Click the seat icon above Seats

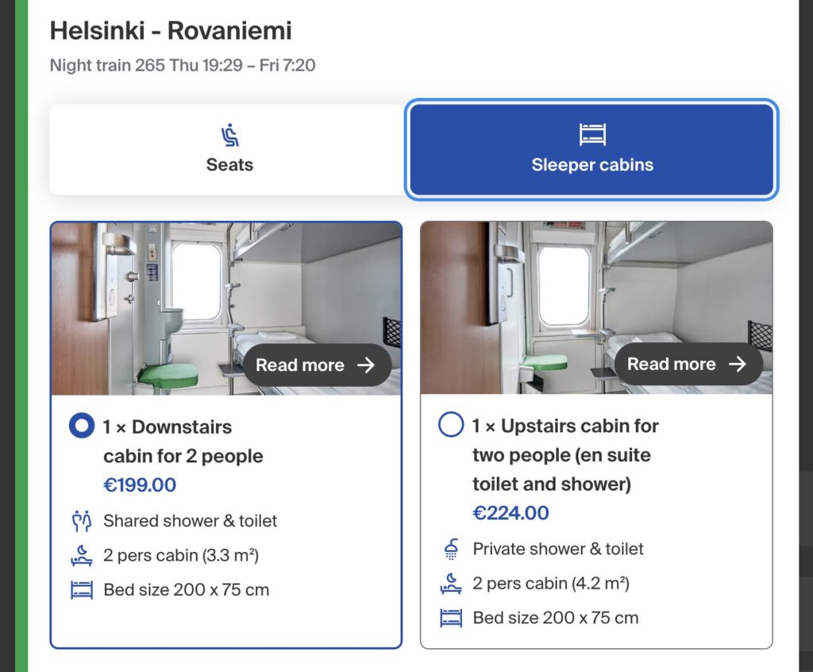pyautogui.click(x=229, y=135)
